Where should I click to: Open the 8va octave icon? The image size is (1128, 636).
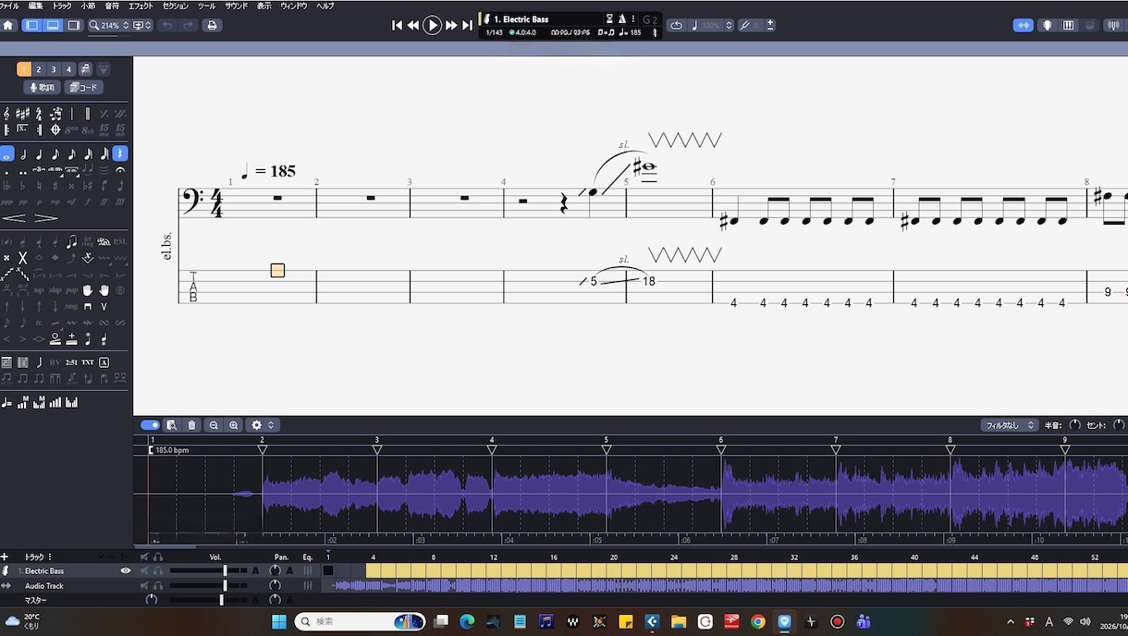click(71, 130)
